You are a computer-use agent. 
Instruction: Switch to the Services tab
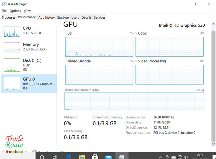pyautogui.click(x=100, y=18)
